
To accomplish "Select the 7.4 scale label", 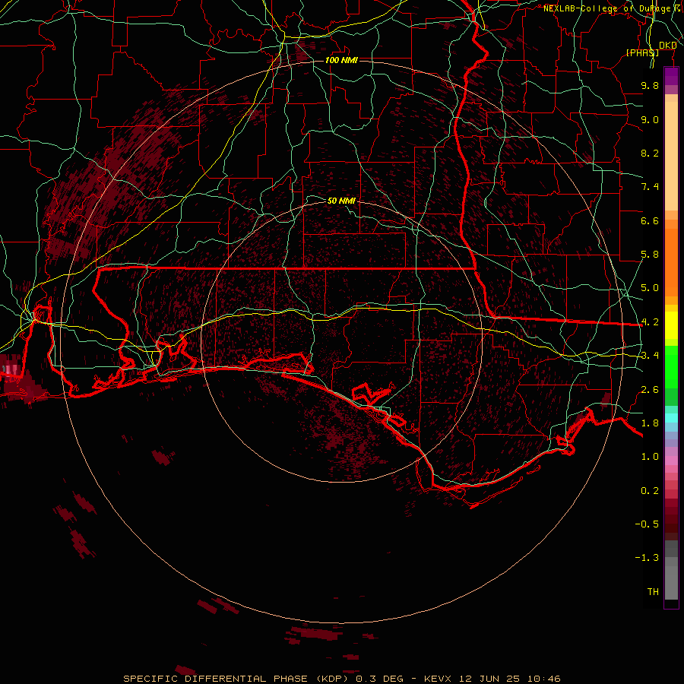I will coord(650,187).
